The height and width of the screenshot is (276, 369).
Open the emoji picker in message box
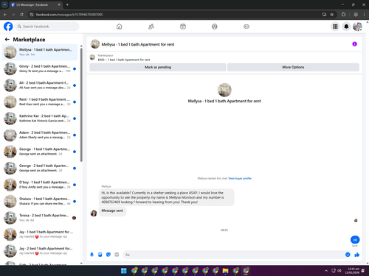pyautogui.click(x=348, y=255)
